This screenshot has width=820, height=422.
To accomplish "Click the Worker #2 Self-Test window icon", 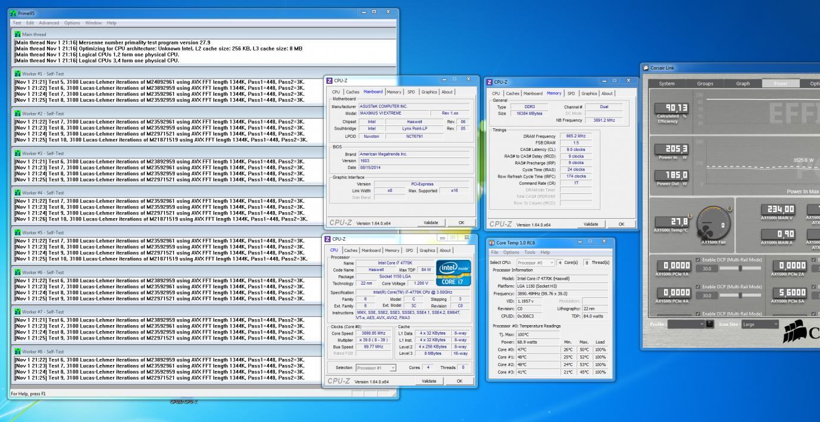I will tap(18, 114).
